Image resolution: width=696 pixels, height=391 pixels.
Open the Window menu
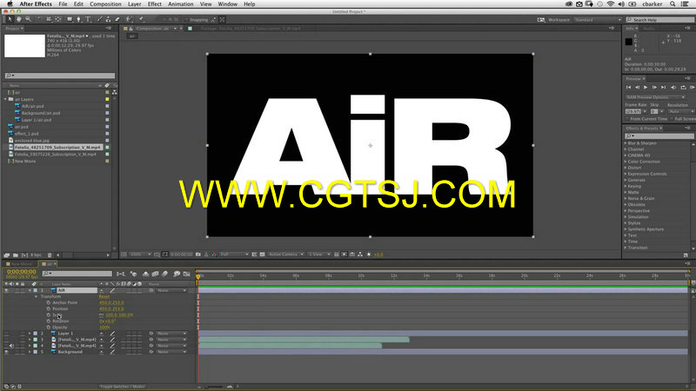click(x=227, y=4)
